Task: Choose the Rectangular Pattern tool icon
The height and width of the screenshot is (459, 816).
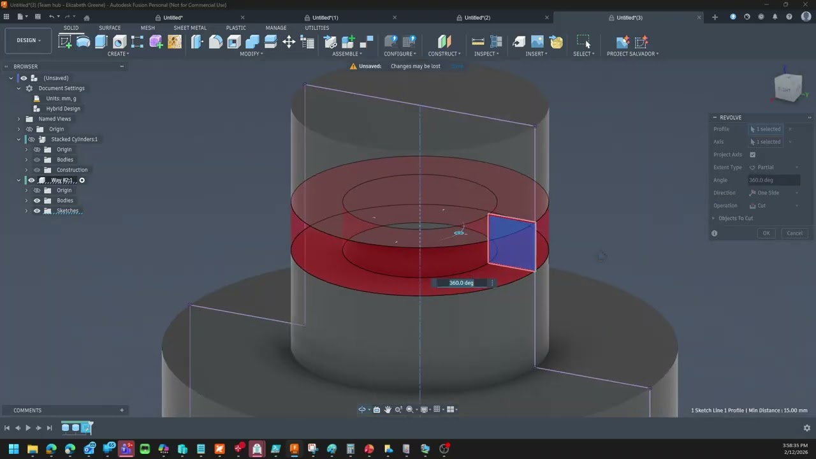Action: (x=137, y=42)
